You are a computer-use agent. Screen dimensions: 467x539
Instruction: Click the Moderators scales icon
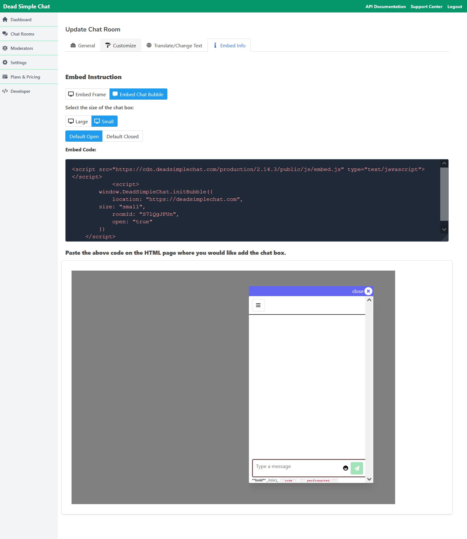[x=5, y=48]
